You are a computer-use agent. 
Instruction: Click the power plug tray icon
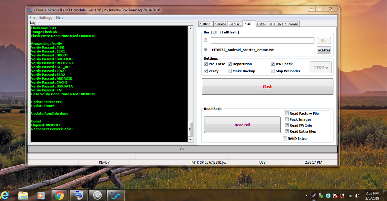tap(343, 196)
